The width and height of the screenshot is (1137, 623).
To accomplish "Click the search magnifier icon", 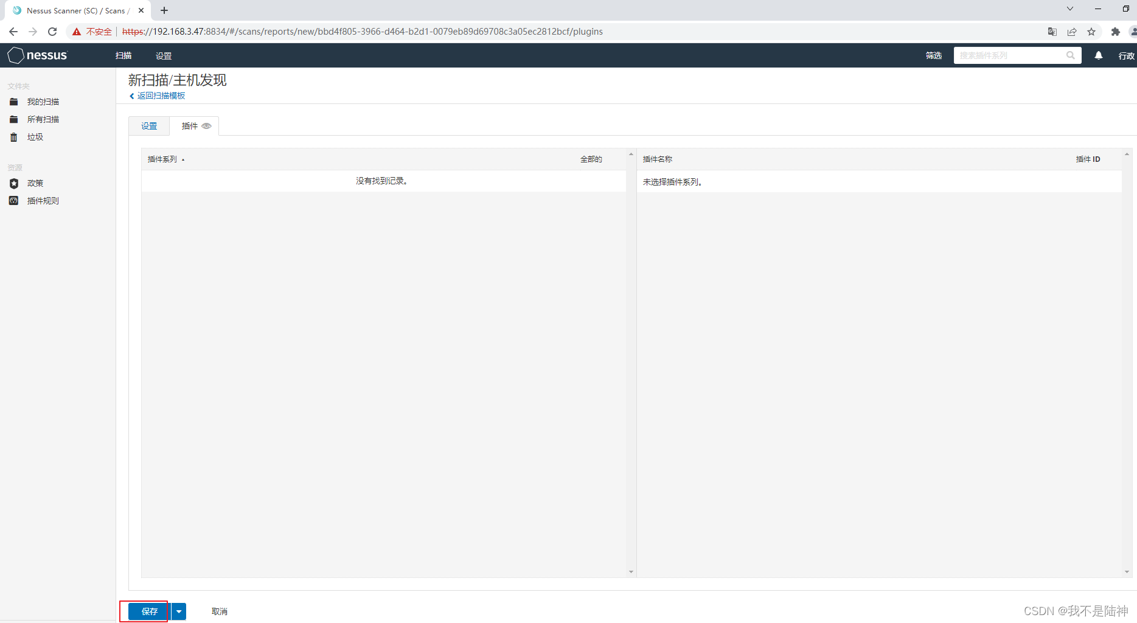I will [x=1071, y=55].
